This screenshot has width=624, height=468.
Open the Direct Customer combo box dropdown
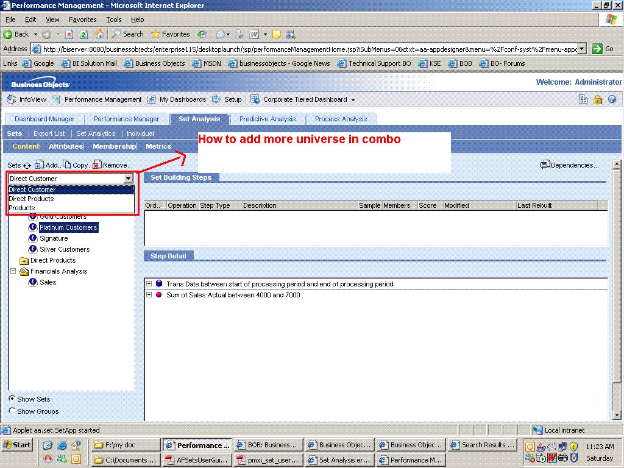(129, 179)
